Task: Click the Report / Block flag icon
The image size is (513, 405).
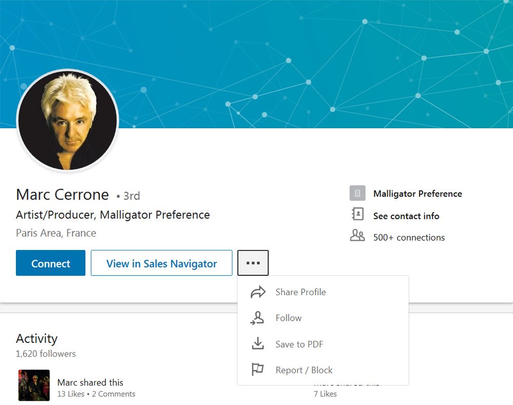Action: 258,370
